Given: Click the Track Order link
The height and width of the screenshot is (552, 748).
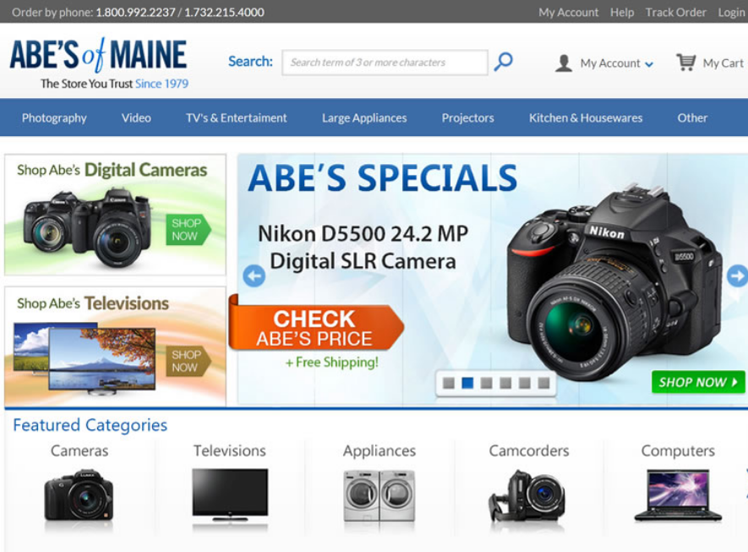Looking at the screenshot, I should [675, 13].
